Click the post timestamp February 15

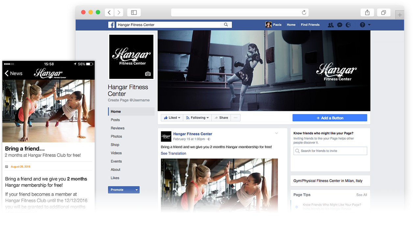coord(189,139)
